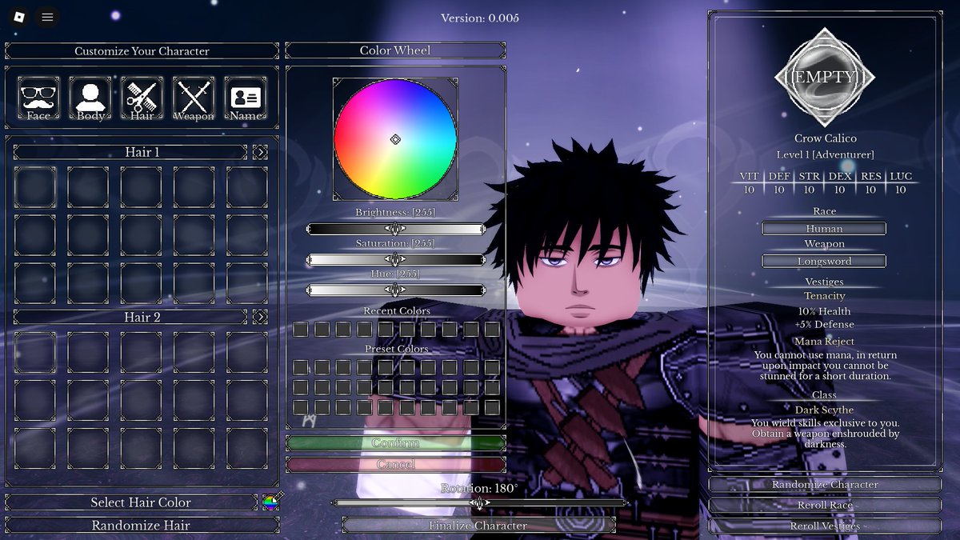Click the Human race field
Viewport: 960px width, 540px height.
click(x=824, y=229)
